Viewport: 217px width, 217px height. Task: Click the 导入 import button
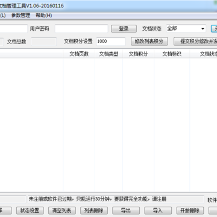(x=158, y=210)
